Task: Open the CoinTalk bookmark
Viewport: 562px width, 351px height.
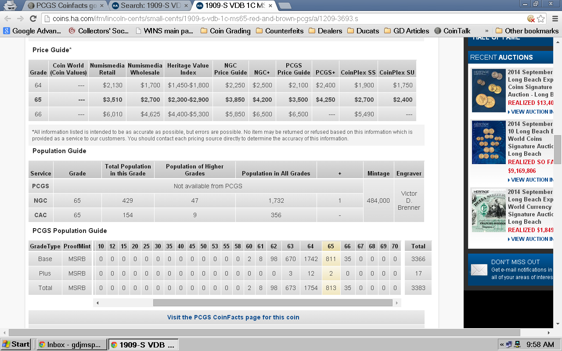Action: click(x=452, y=31)
